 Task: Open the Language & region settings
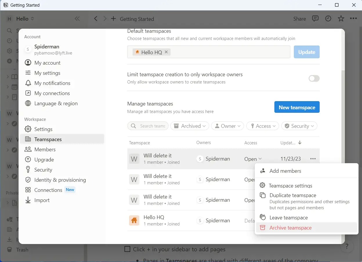(56, 103)
